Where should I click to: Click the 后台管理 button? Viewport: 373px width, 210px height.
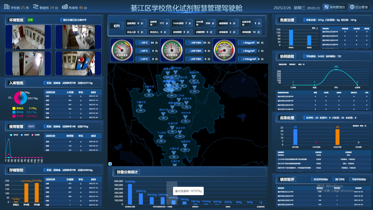point(359,7)
